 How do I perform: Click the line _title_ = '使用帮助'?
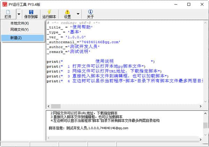coord(69,27)
